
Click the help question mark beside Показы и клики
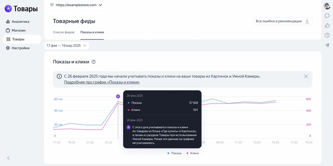[94, 62]
